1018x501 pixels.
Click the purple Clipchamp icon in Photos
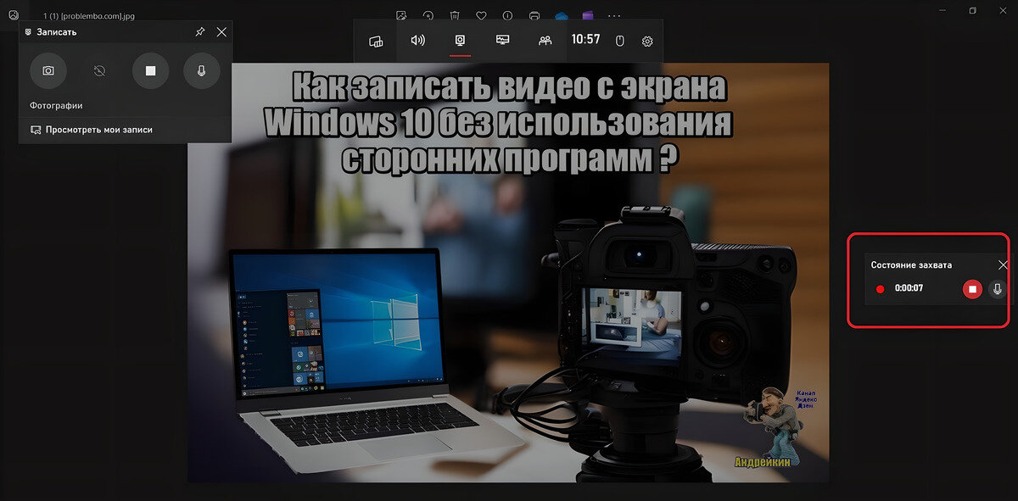click(587, 15)
